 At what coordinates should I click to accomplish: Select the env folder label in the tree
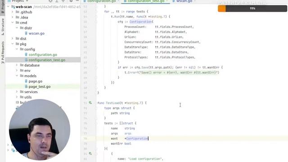[27, 71]
